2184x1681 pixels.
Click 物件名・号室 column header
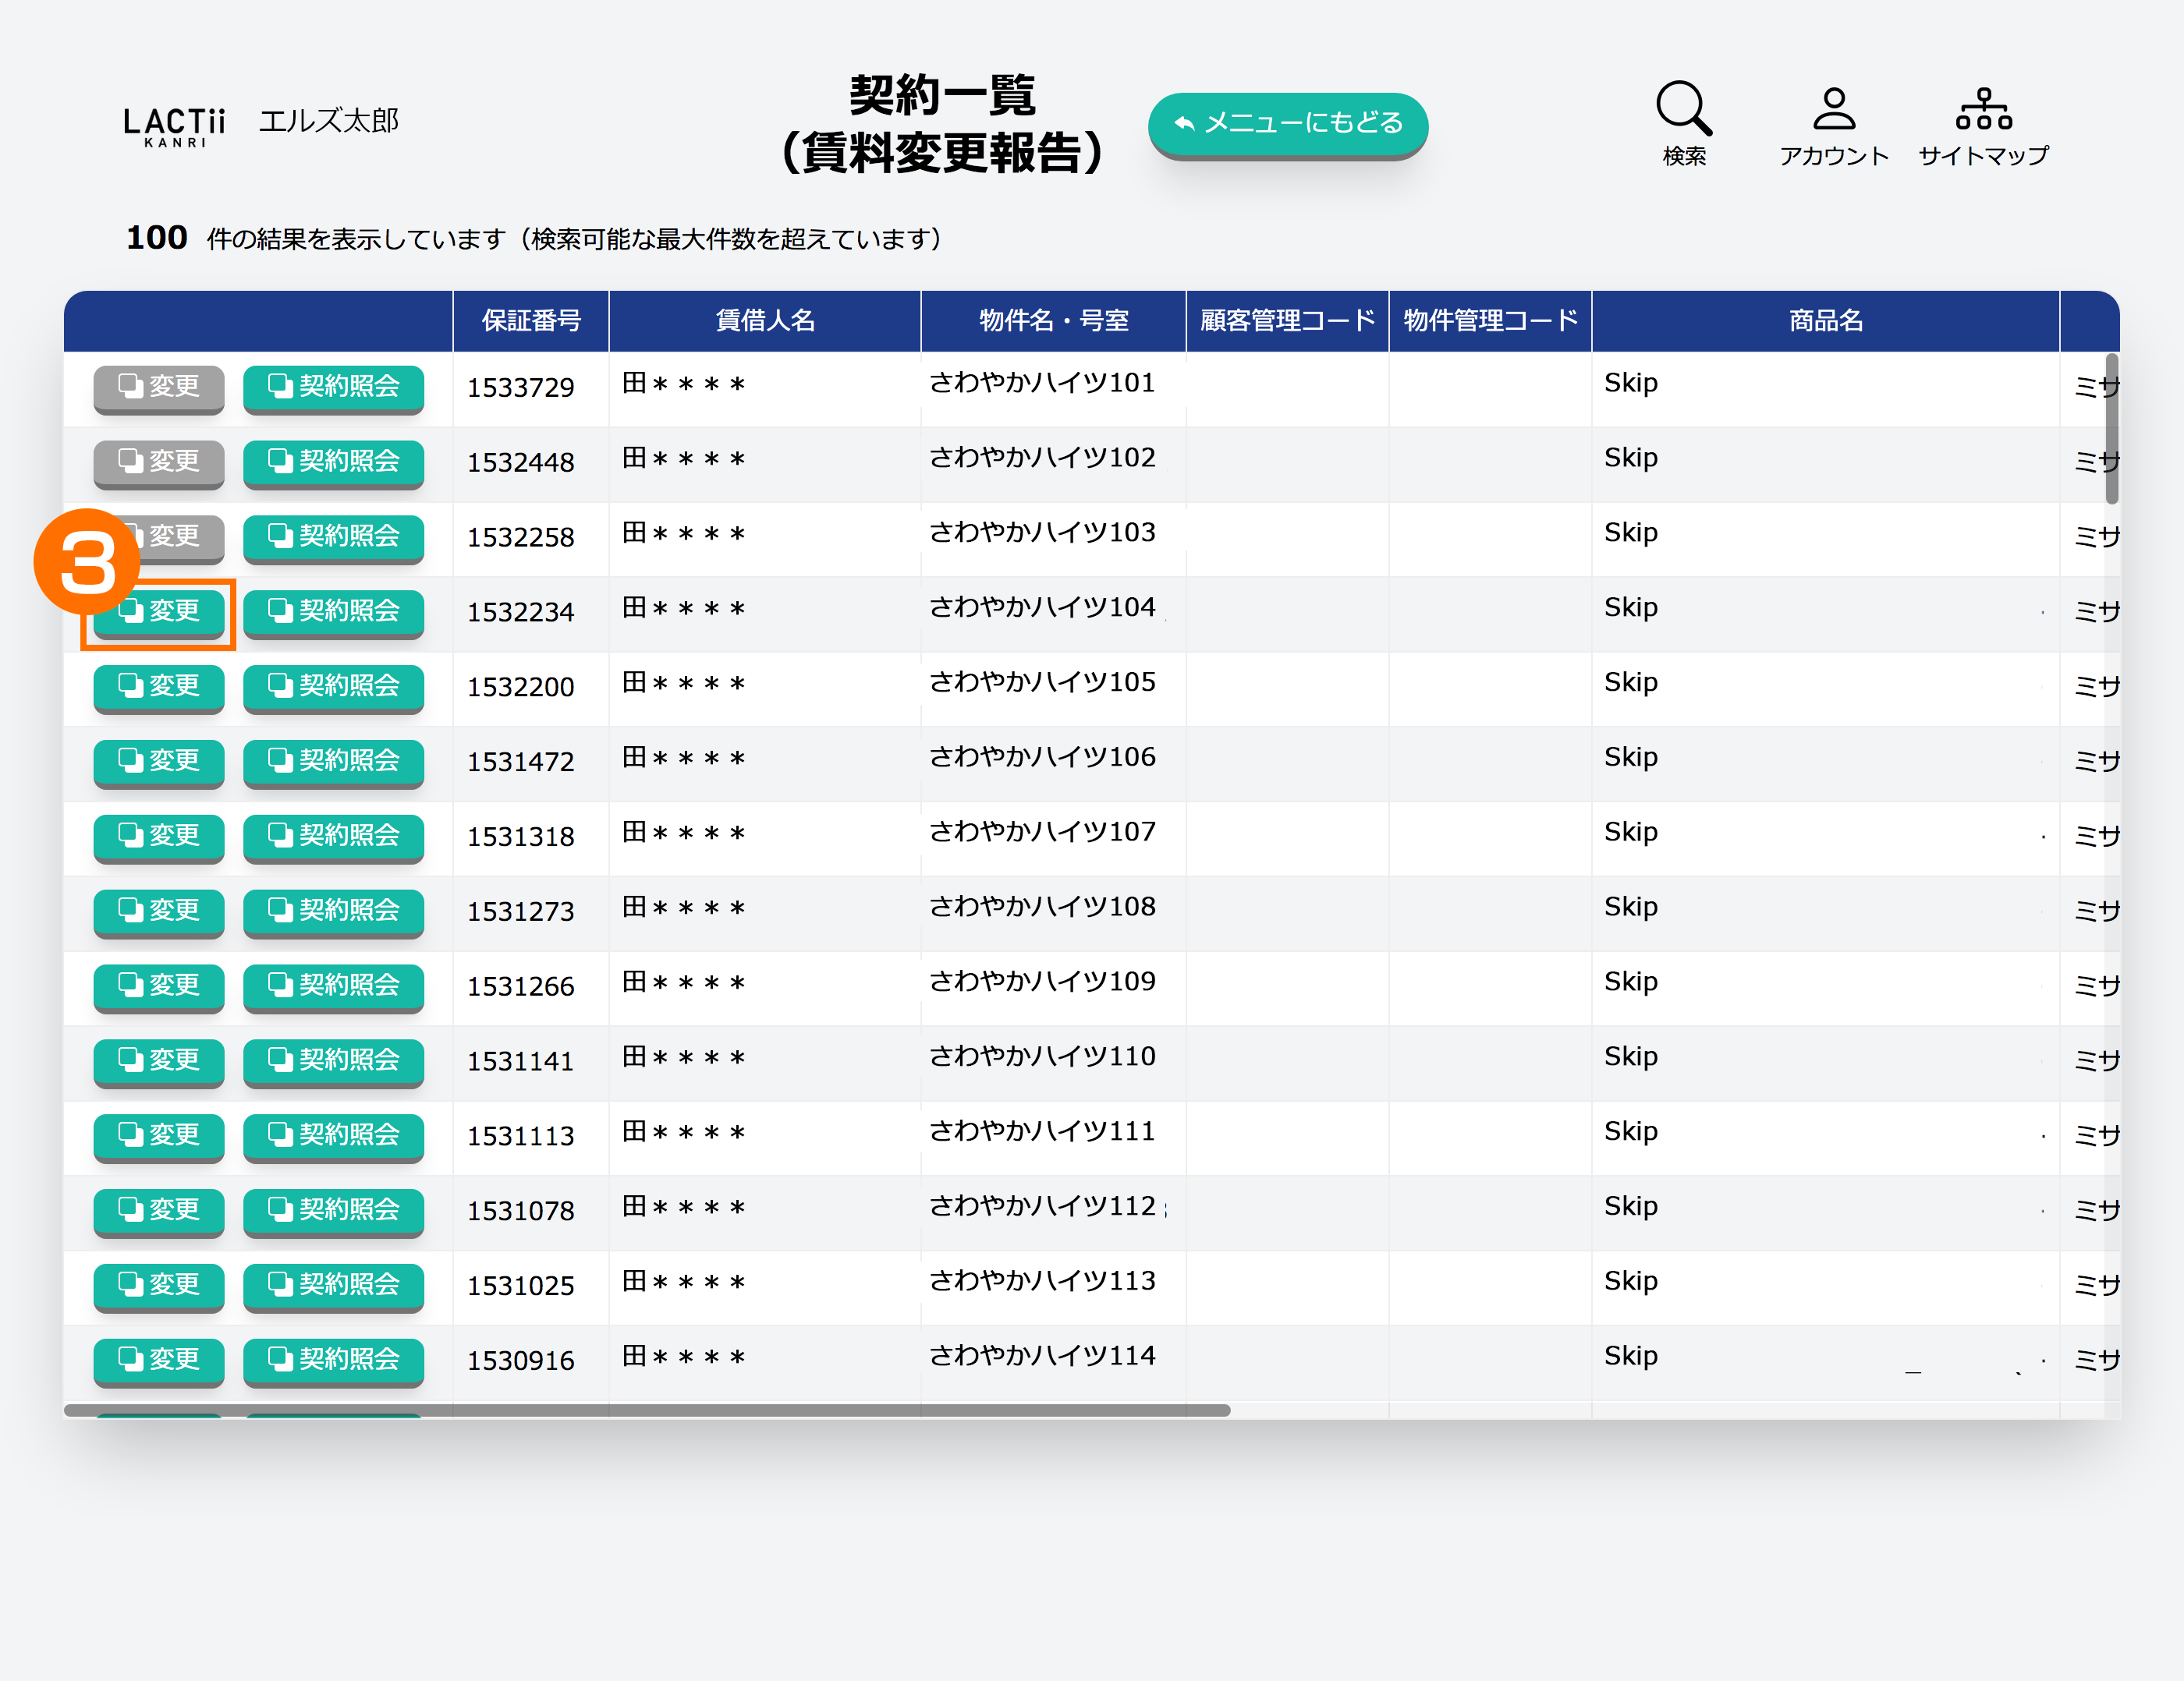click(x=1053, y=320)
